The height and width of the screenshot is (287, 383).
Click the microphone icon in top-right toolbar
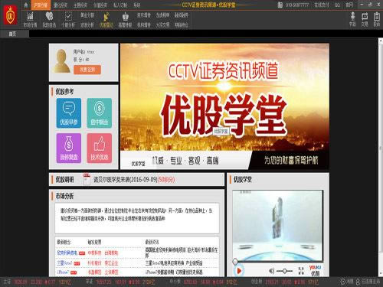point(352,16)
